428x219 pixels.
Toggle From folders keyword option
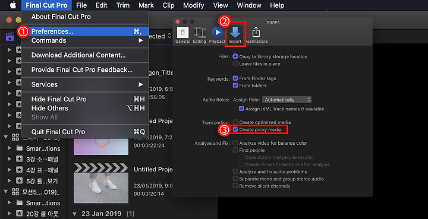(x=235, y=85)
